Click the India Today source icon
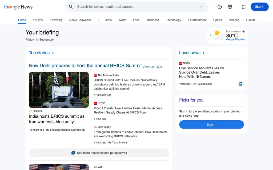Image resolution: width=273 pixels, height=170 pixels. (x=95, y=127)
